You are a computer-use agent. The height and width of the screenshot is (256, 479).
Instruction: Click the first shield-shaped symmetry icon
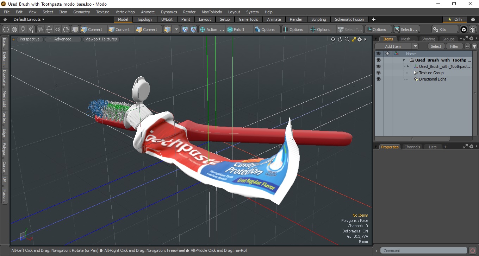(x=185, y=30)
